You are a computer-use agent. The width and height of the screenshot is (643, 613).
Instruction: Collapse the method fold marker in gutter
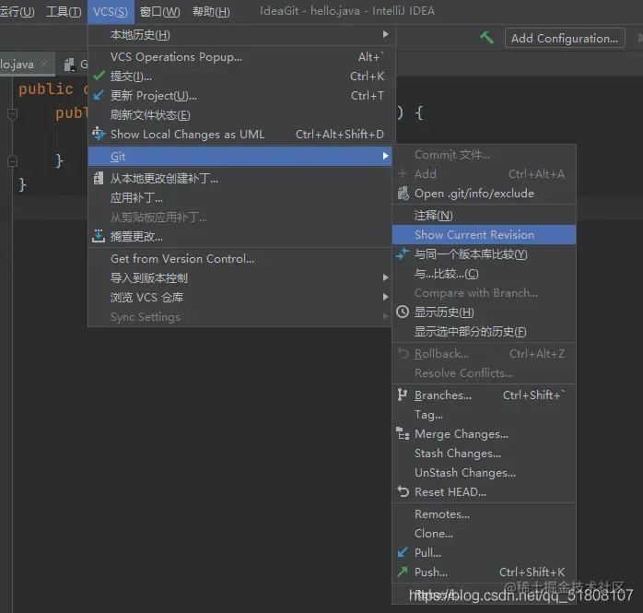[12, 113]
